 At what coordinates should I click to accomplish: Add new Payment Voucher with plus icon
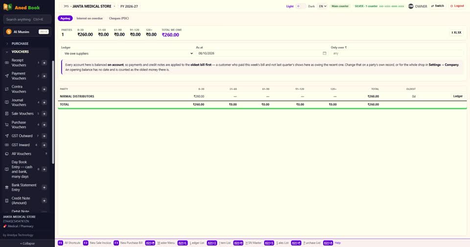click(x=44, y=76)
